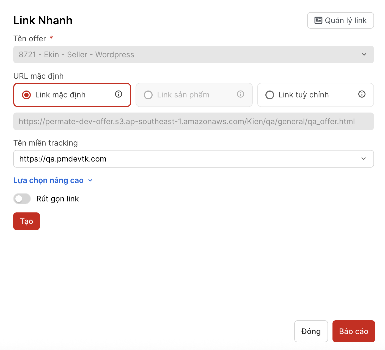Click chevron next to Lựa chọn nâng cao
The image size is (385, 350).
click(x=90, y=181)
